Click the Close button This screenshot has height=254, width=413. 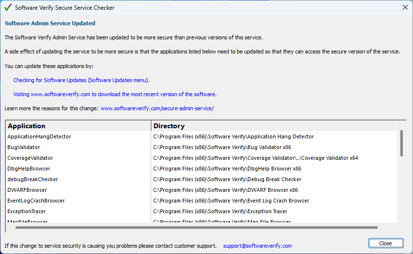tap(386, 243)
